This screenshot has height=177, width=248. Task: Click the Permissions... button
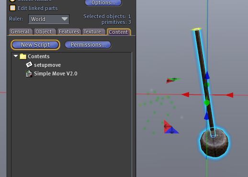coord(88,45)
